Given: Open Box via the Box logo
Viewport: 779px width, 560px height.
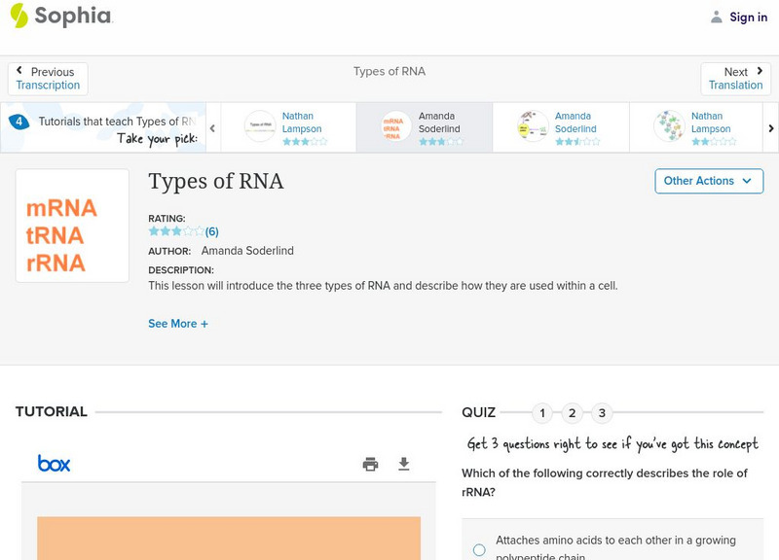Looking at the screenshot, I should click(55, 464).
